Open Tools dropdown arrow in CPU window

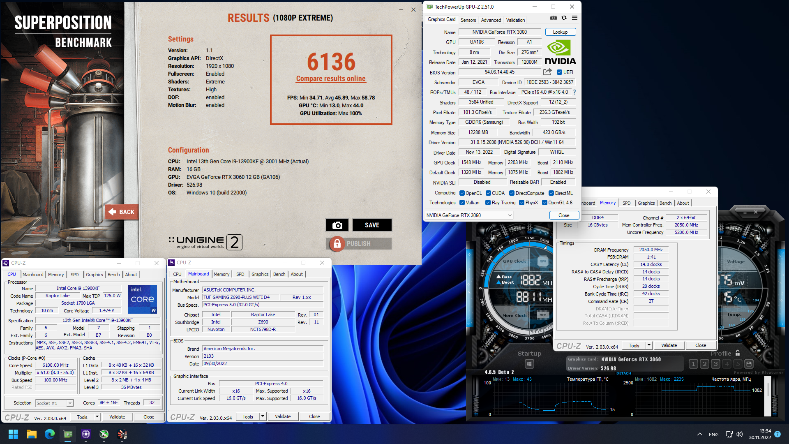(x=97, y=417)
